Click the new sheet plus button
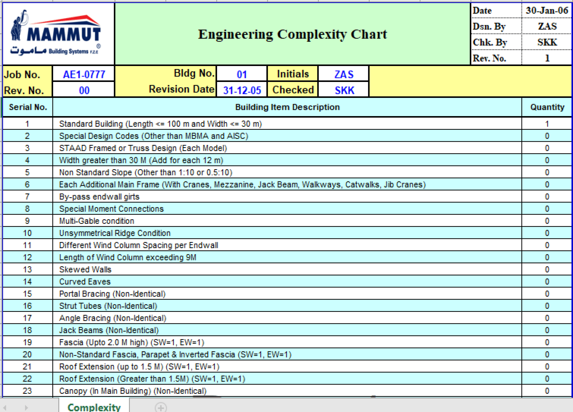 pyautogui.click(x=161, y=408)
